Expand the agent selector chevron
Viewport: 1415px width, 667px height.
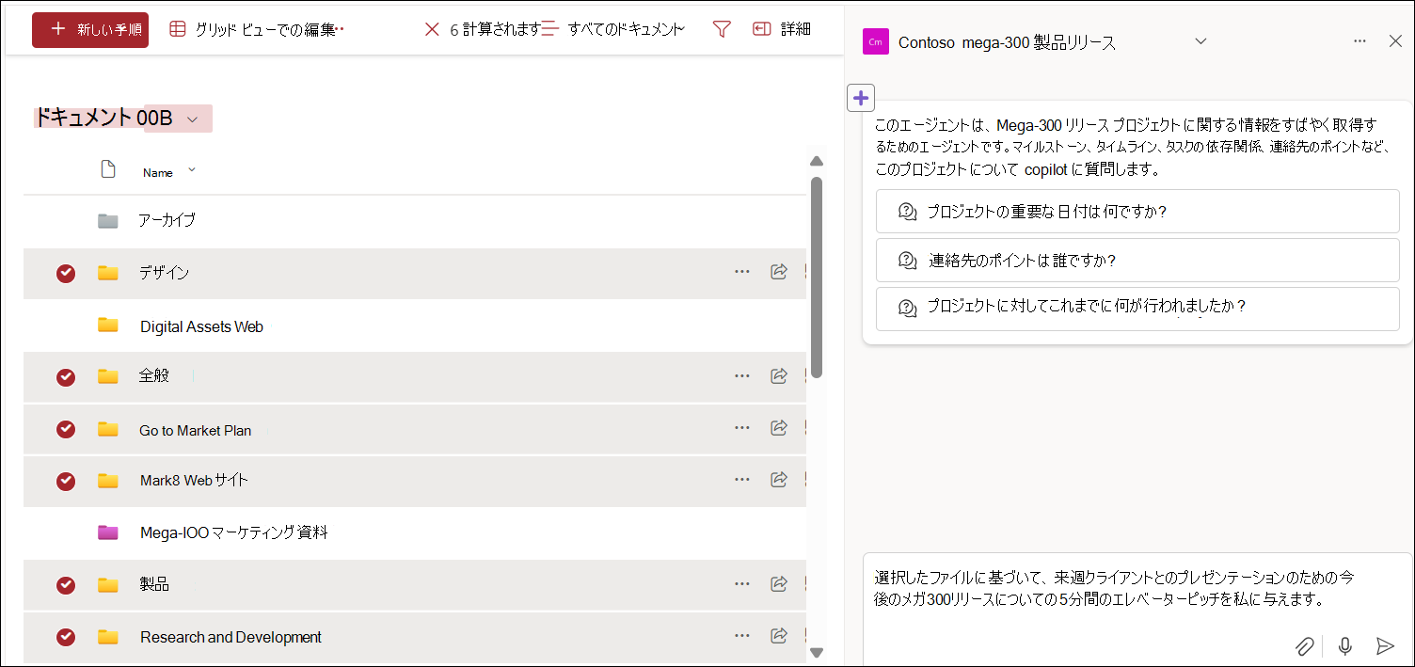click(1200, 41)
